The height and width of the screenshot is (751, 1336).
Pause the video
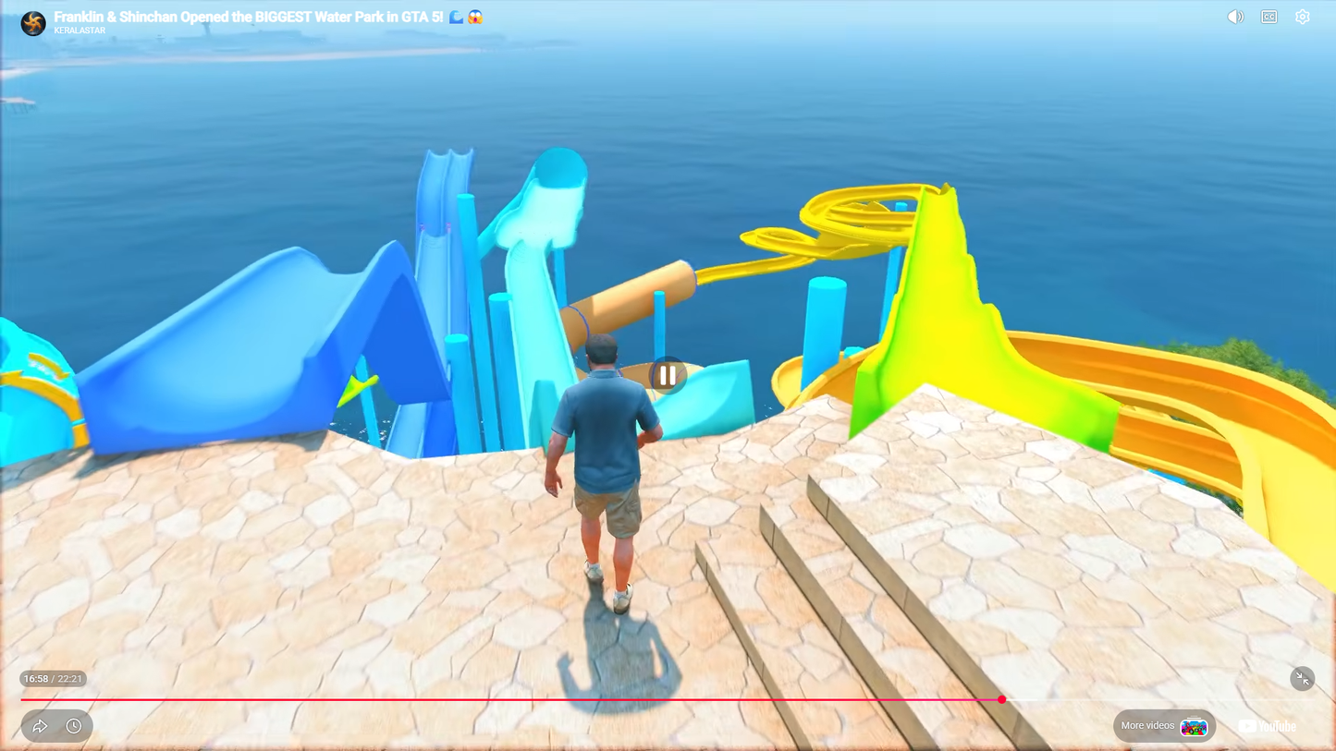click(x=668, y=376)
